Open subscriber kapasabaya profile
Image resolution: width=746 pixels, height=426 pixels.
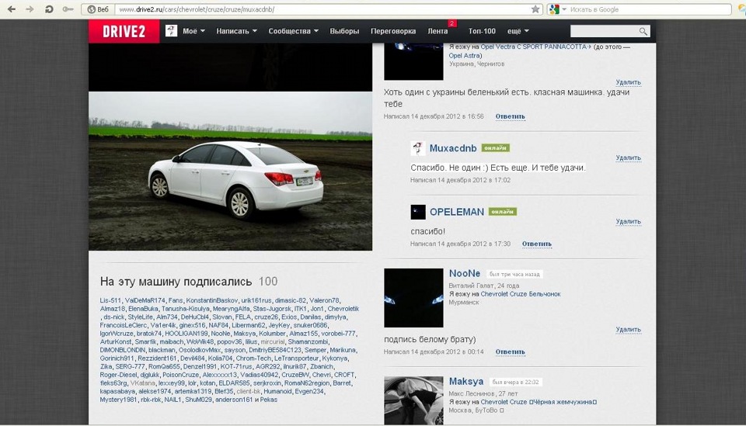tap(117, 391)
